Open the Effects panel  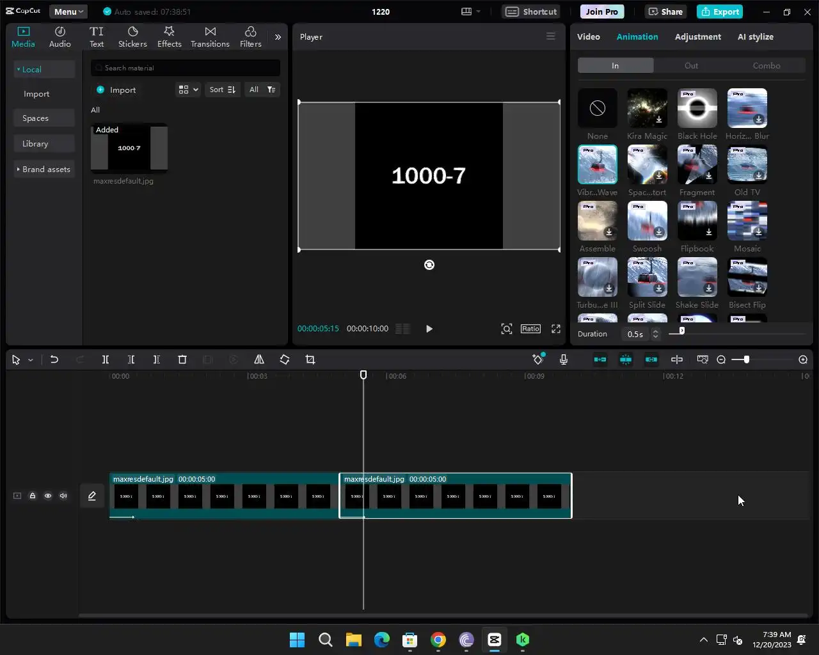coord(170,37)
